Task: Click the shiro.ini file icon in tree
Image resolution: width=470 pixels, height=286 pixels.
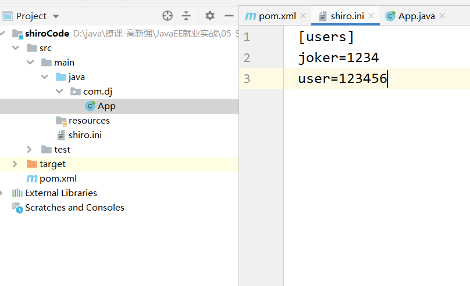Action: [61, 135]
